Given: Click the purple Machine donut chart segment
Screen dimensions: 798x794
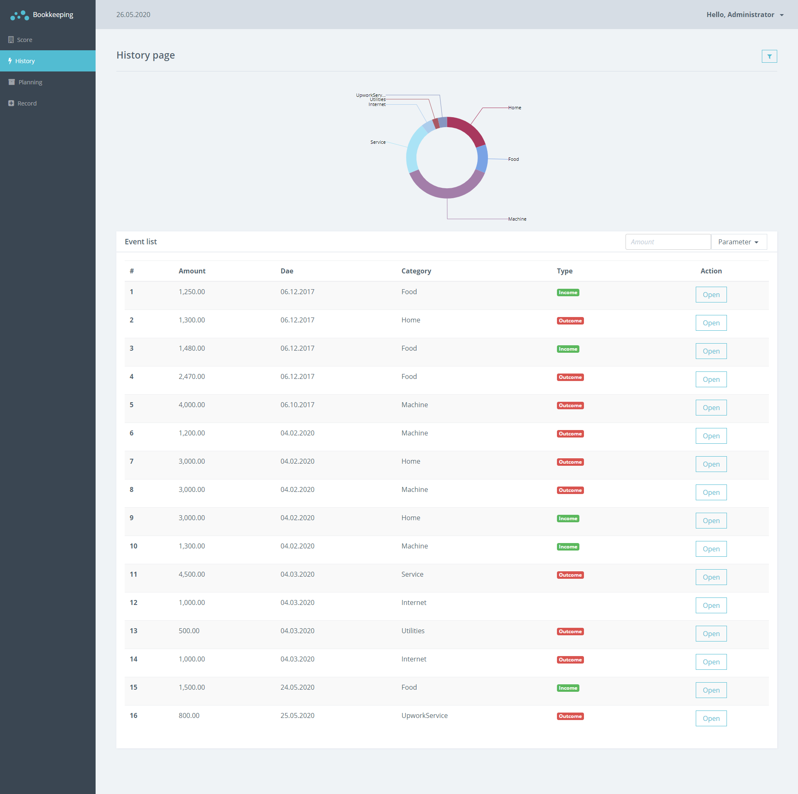Looking at the screenshot, I should tap(447, 193).
